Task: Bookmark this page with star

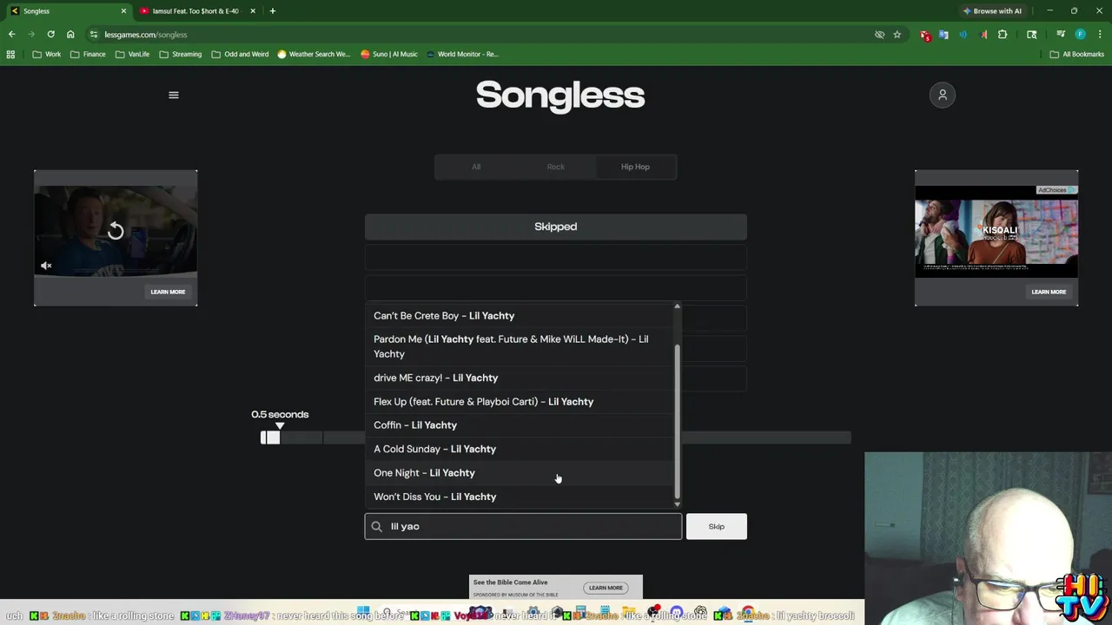Action: 897,35
